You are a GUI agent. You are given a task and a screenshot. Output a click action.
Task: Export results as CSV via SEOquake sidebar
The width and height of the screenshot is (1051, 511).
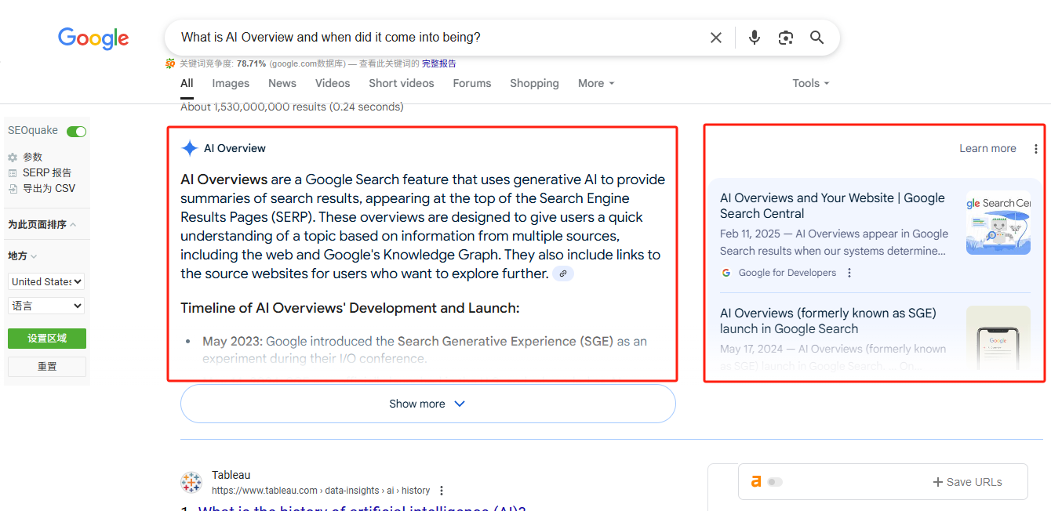41,187
